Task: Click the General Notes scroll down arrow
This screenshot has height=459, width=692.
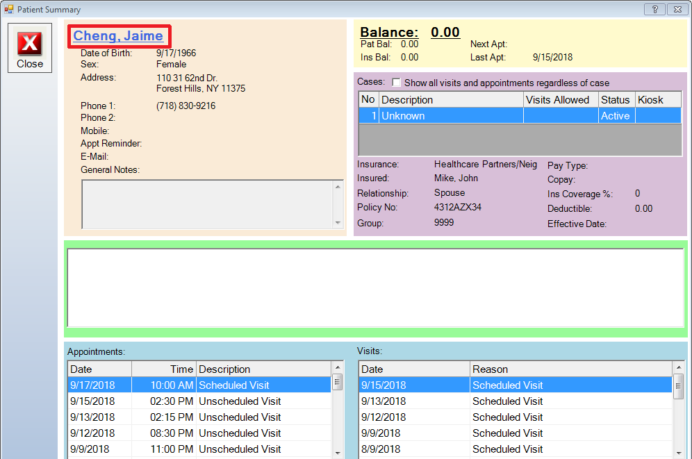Action: coord(338,223)
